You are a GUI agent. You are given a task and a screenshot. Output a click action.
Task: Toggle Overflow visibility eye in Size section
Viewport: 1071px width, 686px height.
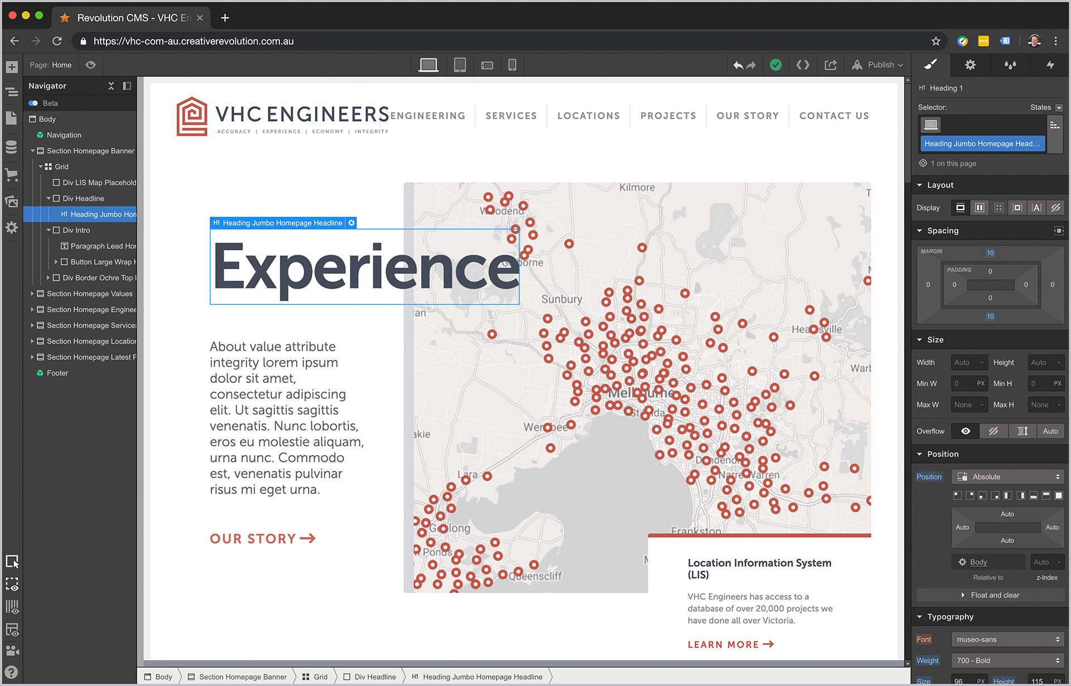pyautogui.click(x=965, y=431)
